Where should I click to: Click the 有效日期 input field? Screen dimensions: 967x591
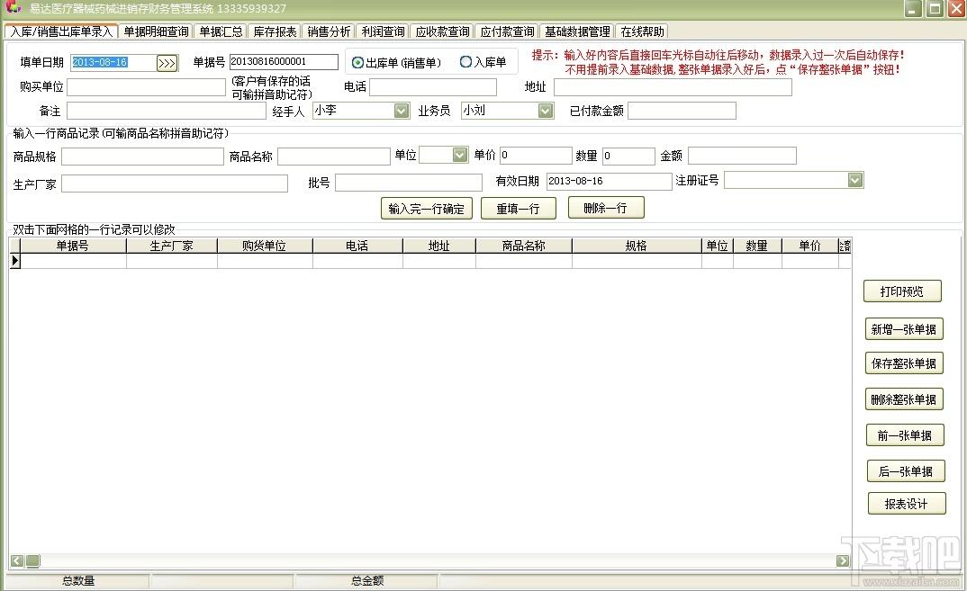(x=610, y=181)
